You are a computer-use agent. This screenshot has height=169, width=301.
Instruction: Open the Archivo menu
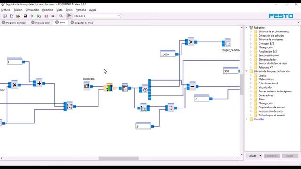click(x=5, y=10)
